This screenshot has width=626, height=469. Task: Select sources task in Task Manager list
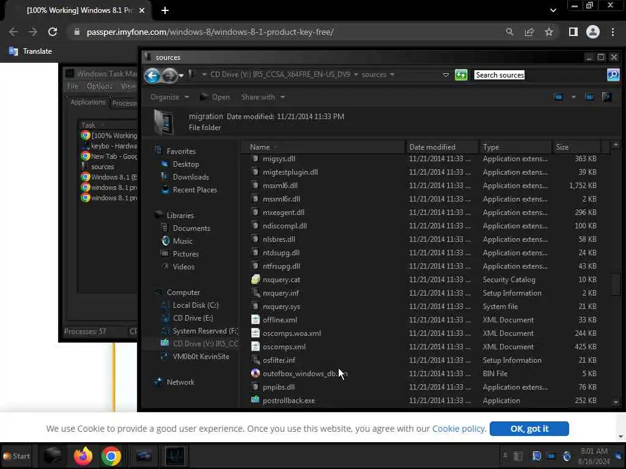[102, 167]
